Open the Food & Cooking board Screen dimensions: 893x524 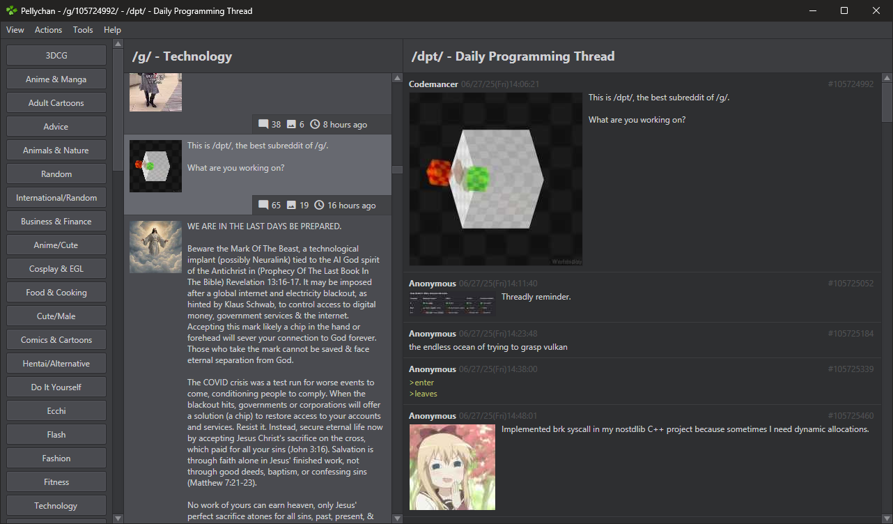point(56,293)
